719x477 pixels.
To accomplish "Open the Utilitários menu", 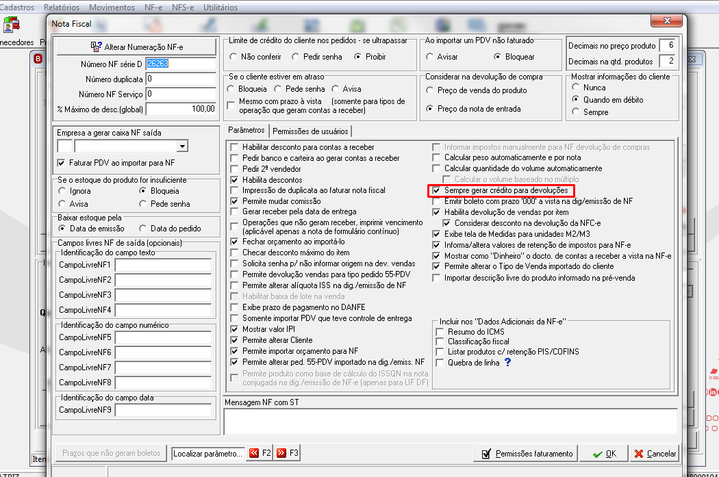I will 220,8.
